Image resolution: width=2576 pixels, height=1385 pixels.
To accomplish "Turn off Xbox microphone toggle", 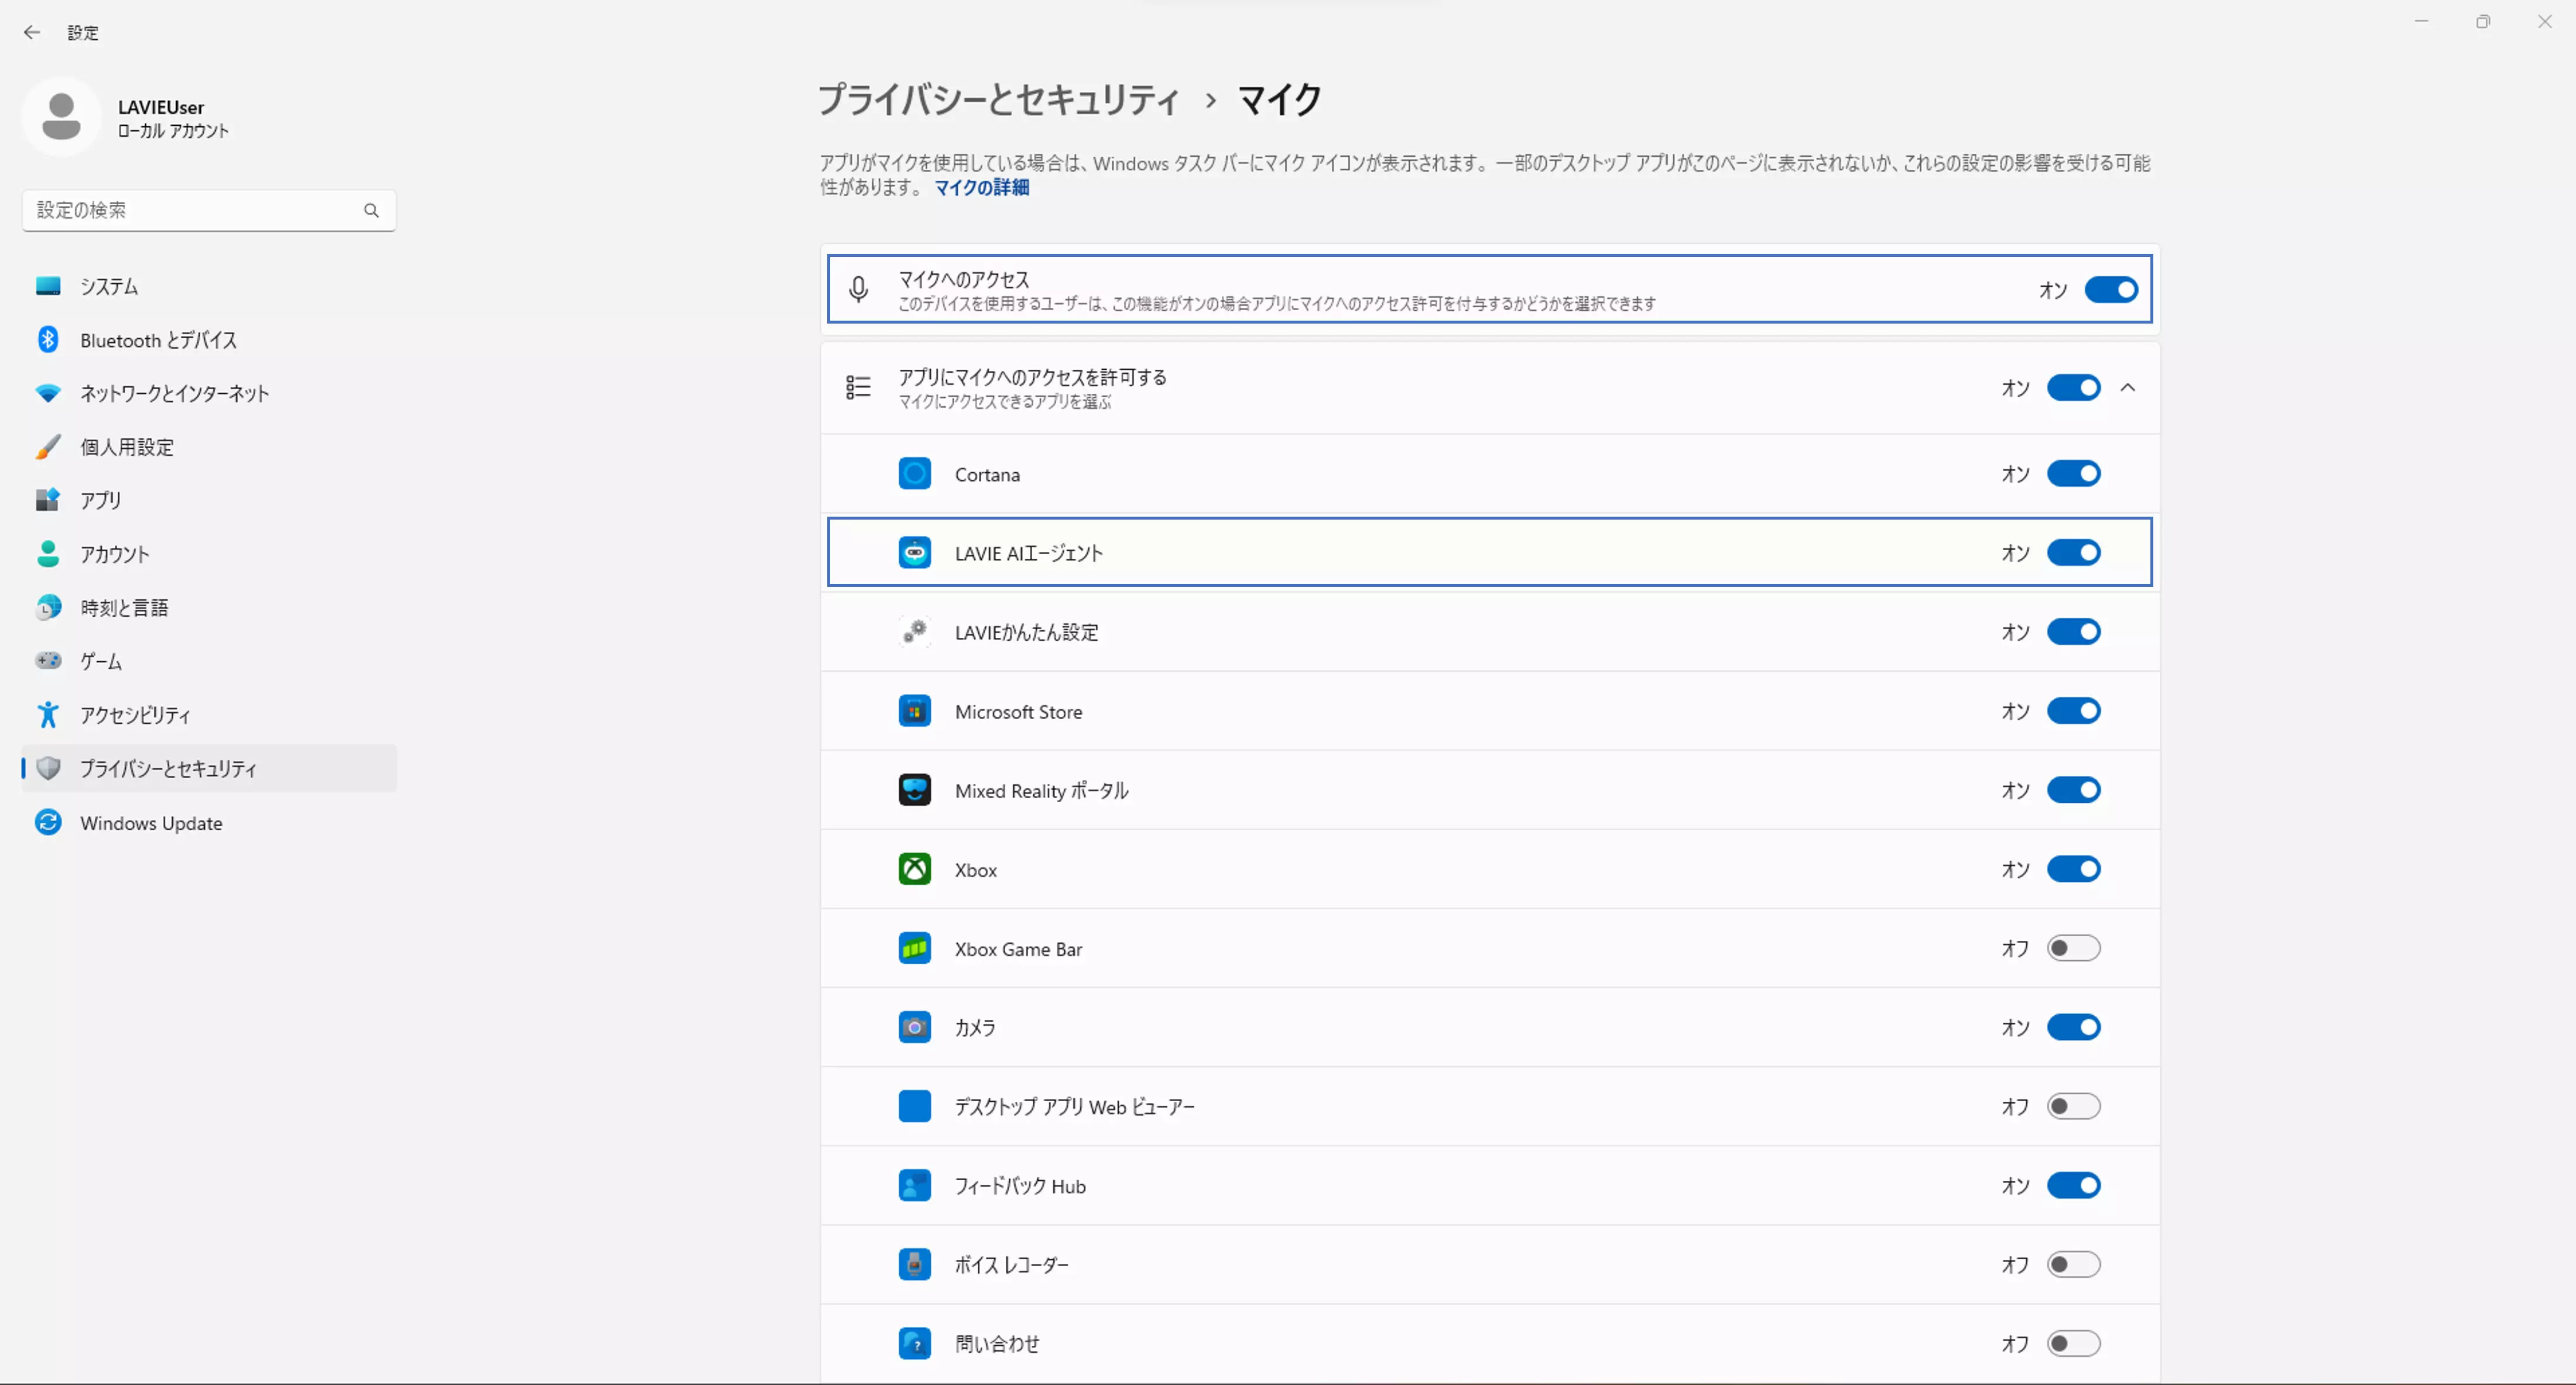I will tap(2073, 870).
